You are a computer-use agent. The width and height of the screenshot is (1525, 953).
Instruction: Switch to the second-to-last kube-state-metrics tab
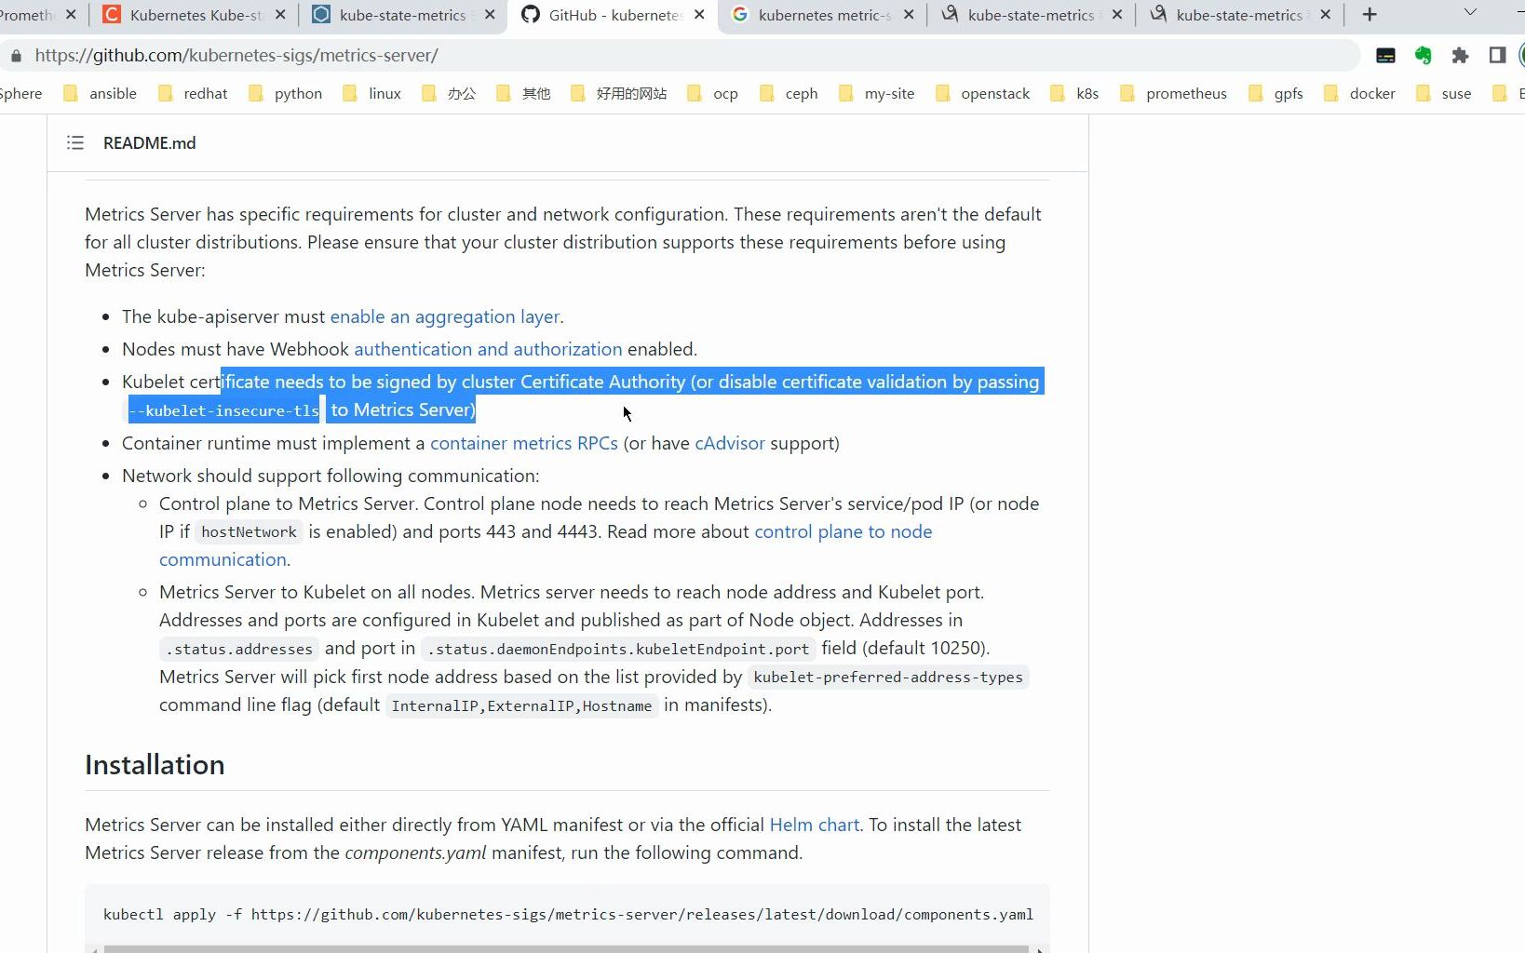point(1032,15)
